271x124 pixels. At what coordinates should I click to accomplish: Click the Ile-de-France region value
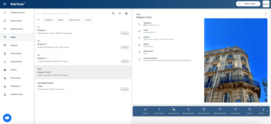148,46
